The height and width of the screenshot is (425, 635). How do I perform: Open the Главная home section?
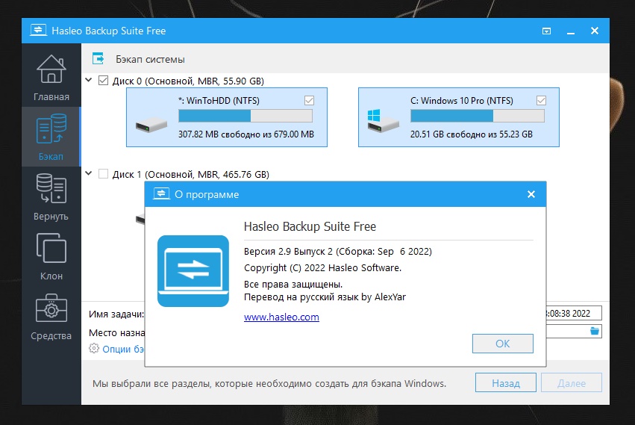(x=51, y=78)
